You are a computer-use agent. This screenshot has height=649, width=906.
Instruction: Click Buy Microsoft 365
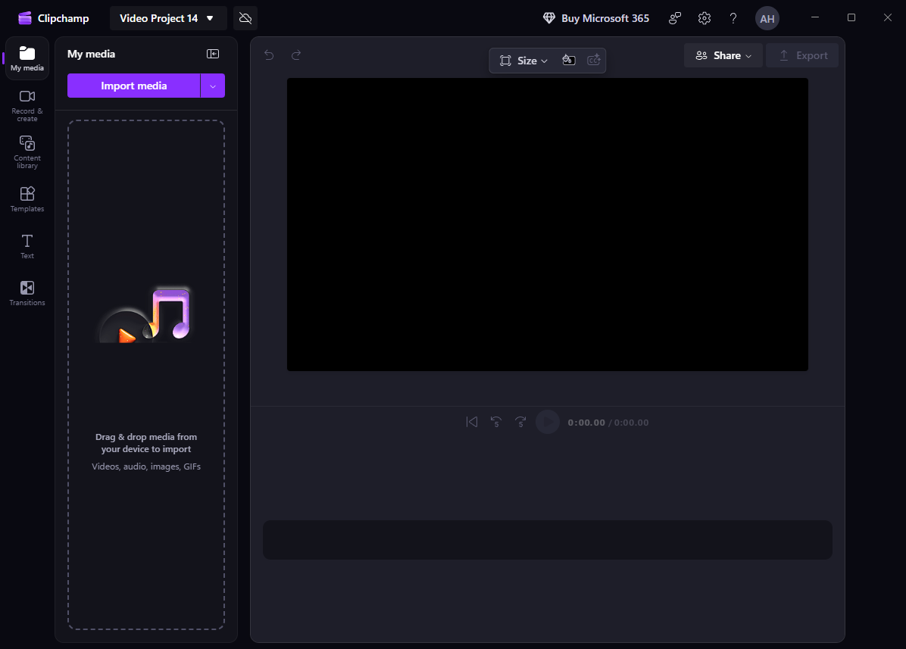point(595,17)
